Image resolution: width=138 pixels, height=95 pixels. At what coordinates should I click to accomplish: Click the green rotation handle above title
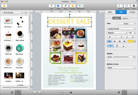point(70,14)
